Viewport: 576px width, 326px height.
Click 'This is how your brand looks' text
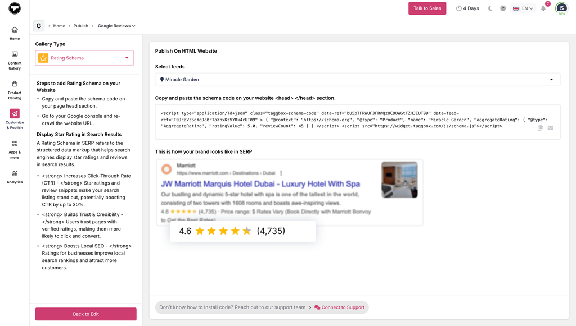tap(204, 151)
